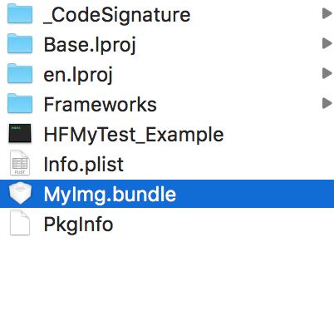Select the HFMyTest_Example file name
Viewport: 334px width, 331px height.
click(134, 135)
